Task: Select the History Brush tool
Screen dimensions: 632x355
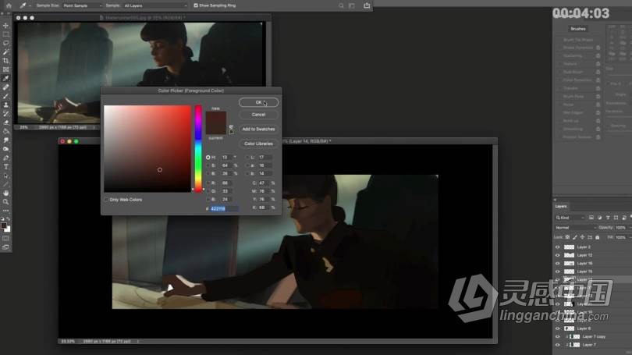Action: [x=5, y=114]
